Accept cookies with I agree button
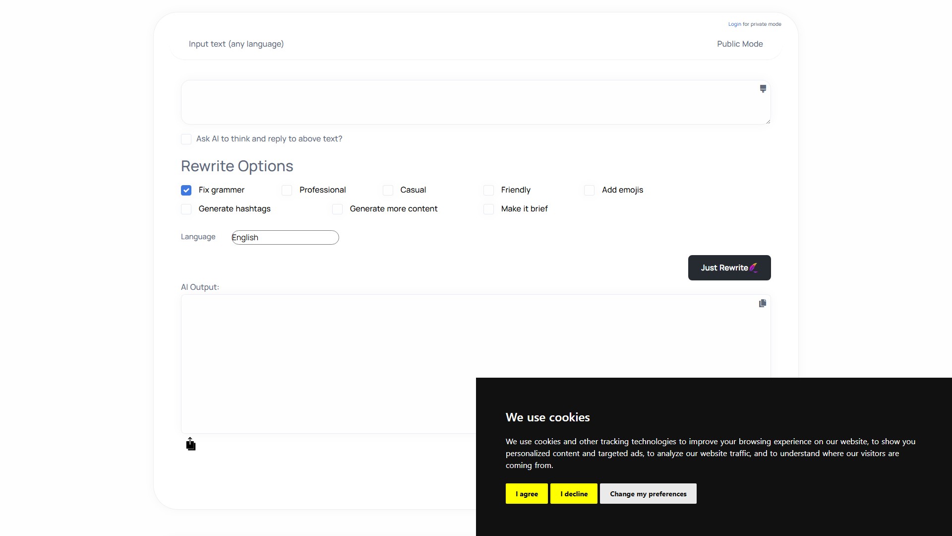This screenshot has height=536, width=952. (x=527, y=494)
